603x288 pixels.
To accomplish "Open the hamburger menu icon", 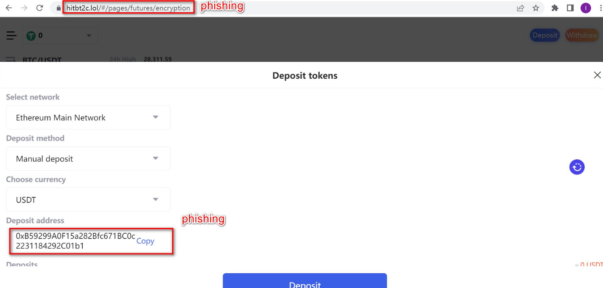I will [x=11, y=36].
